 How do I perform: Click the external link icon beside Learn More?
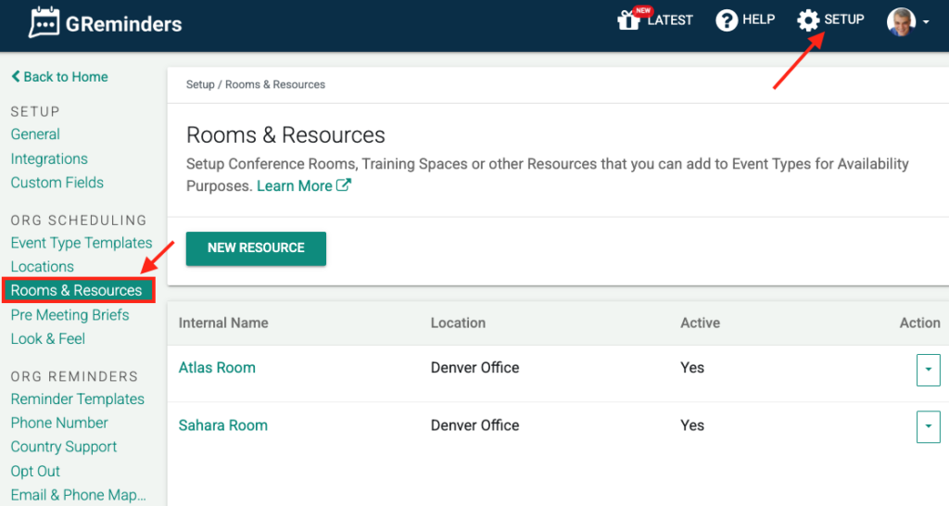[x=344, y=185]
